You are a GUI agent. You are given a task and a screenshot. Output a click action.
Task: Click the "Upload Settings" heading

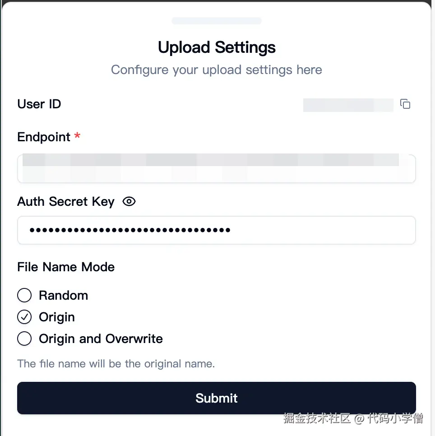[x=217, y=47]
